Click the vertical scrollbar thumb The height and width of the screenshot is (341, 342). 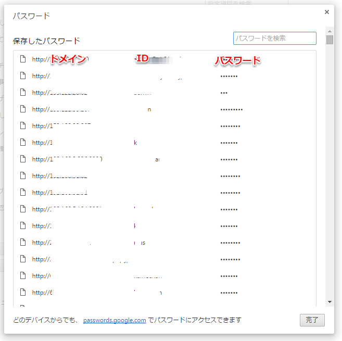(x=330, y=40)
